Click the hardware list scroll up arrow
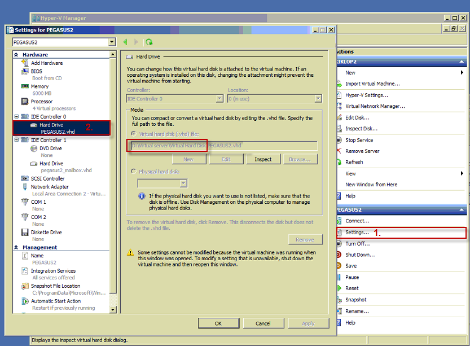Viewport: 470px width, 346px height. click(x=113, y=54)
